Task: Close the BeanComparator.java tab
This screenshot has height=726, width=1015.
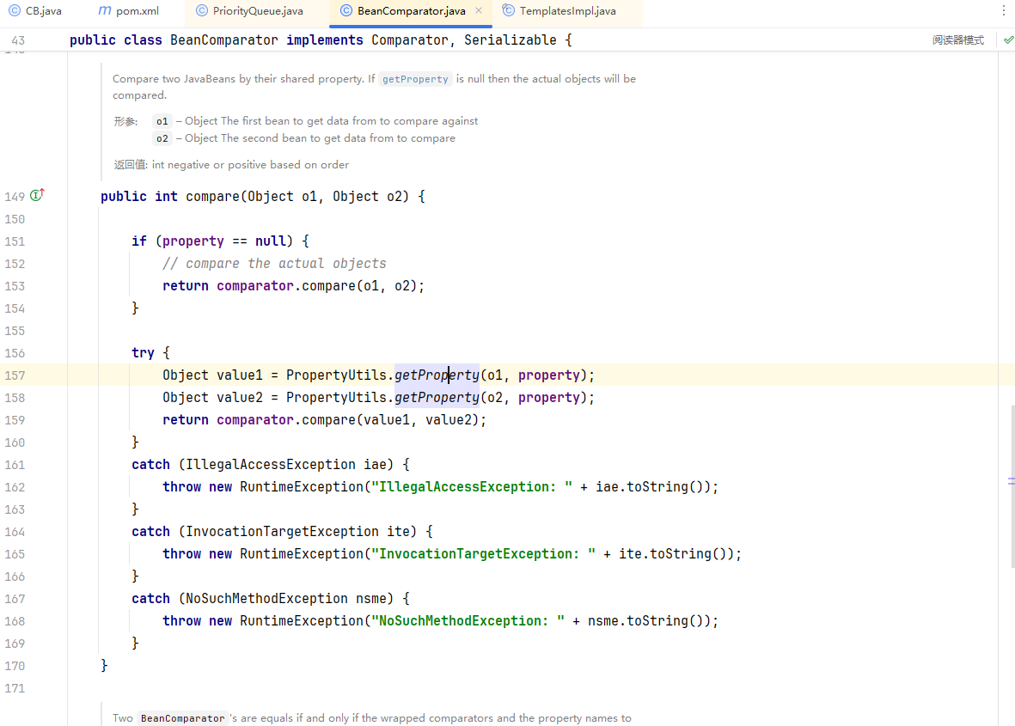Action: click(479, 11)
